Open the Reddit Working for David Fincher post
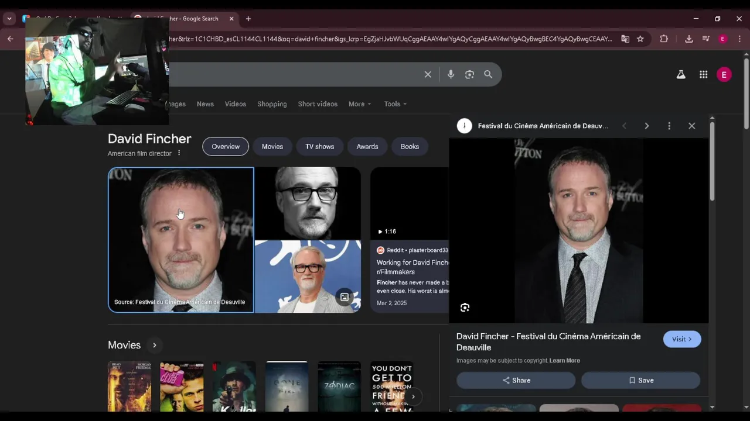This screenshot has height=421, width=750. [413, 267]
